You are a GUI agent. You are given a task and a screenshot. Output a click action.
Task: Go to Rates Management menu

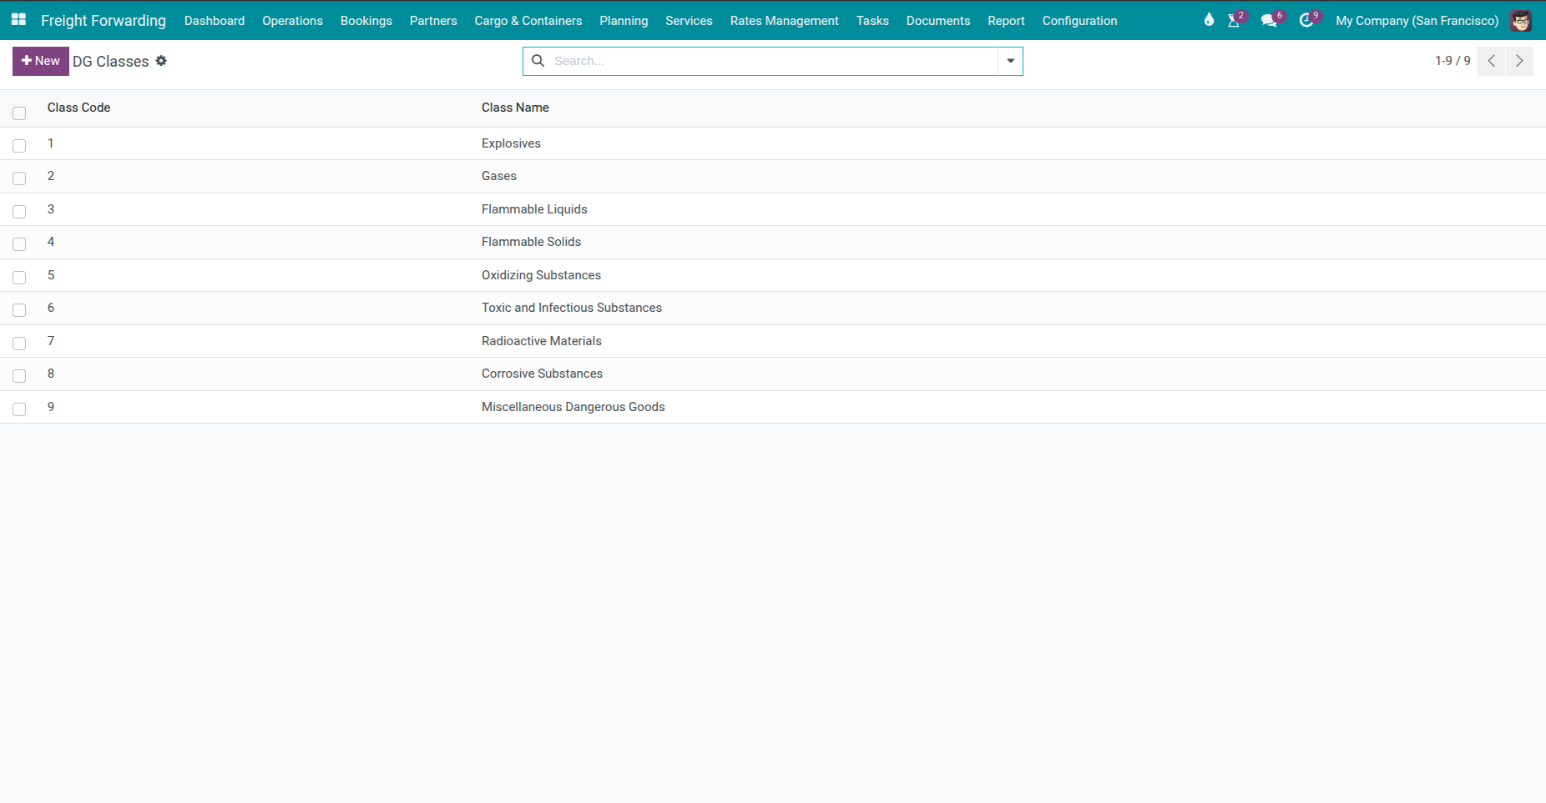coord(784,21)
